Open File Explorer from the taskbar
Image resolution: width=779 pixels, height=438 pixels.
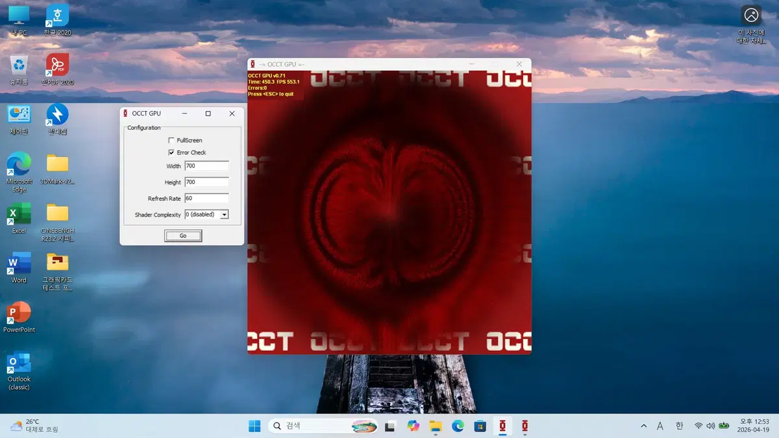pos(436,426)
